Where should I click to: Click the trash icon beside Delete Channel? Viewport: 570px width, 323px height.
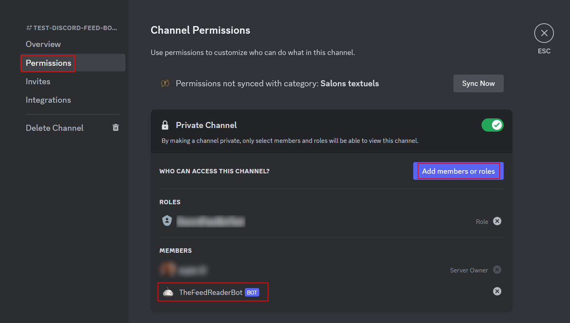click(x=116, y=128)
